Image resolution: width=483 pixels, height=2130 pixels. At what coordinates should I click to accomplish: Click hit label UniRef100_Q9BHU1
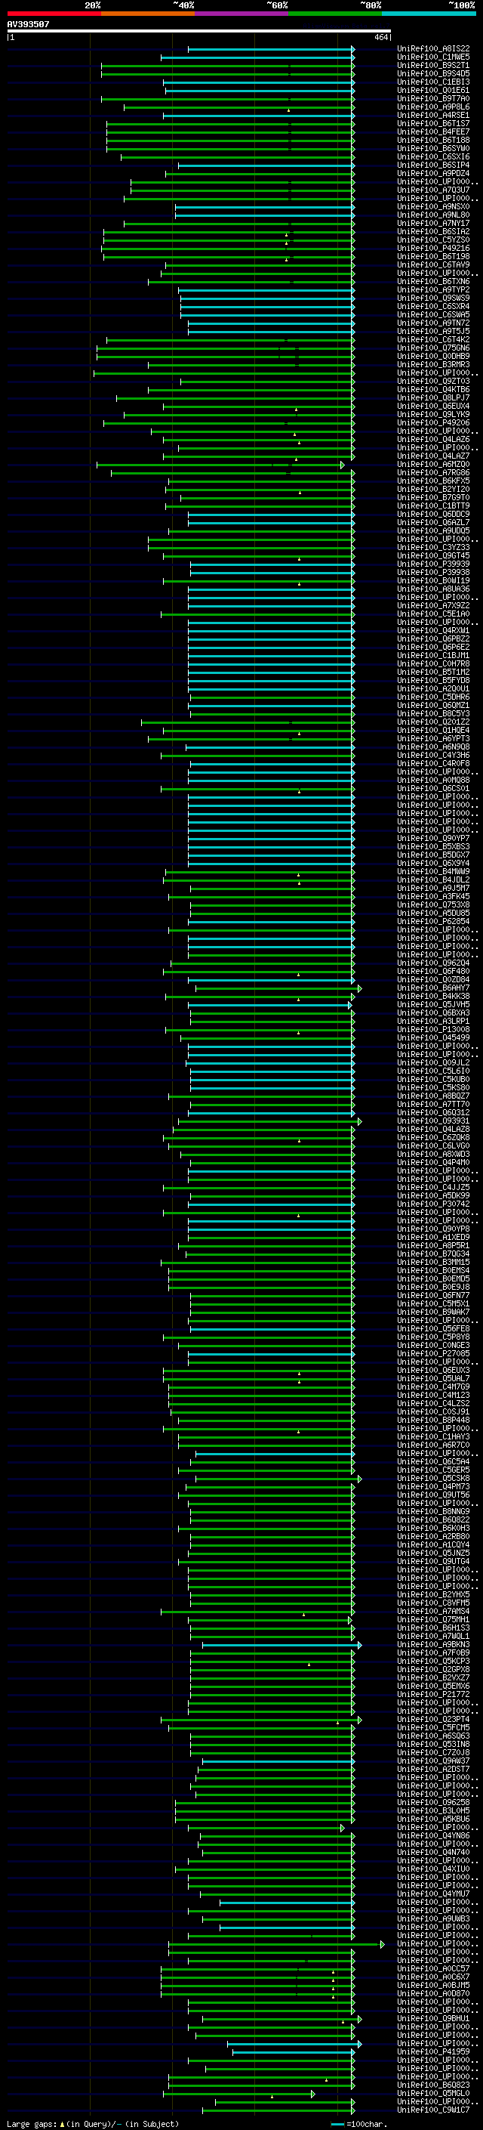point(433,2019)
